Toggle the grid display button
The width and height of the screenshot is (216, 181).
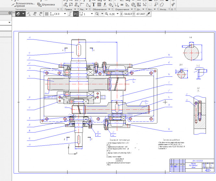[x=47, y=14]
